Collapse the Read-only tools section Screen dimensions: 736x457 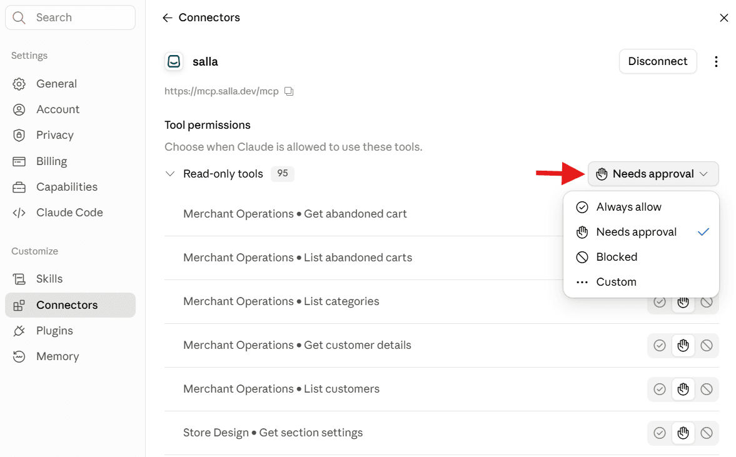(170, 174)
